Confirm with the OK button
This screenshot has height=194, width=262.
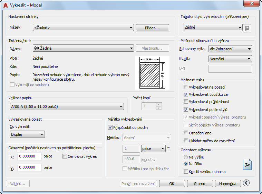click(x=172, y=184)
